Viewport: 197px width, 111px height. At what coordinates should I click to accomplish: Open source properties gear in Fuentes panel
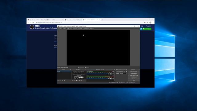[x=77, y=80]
